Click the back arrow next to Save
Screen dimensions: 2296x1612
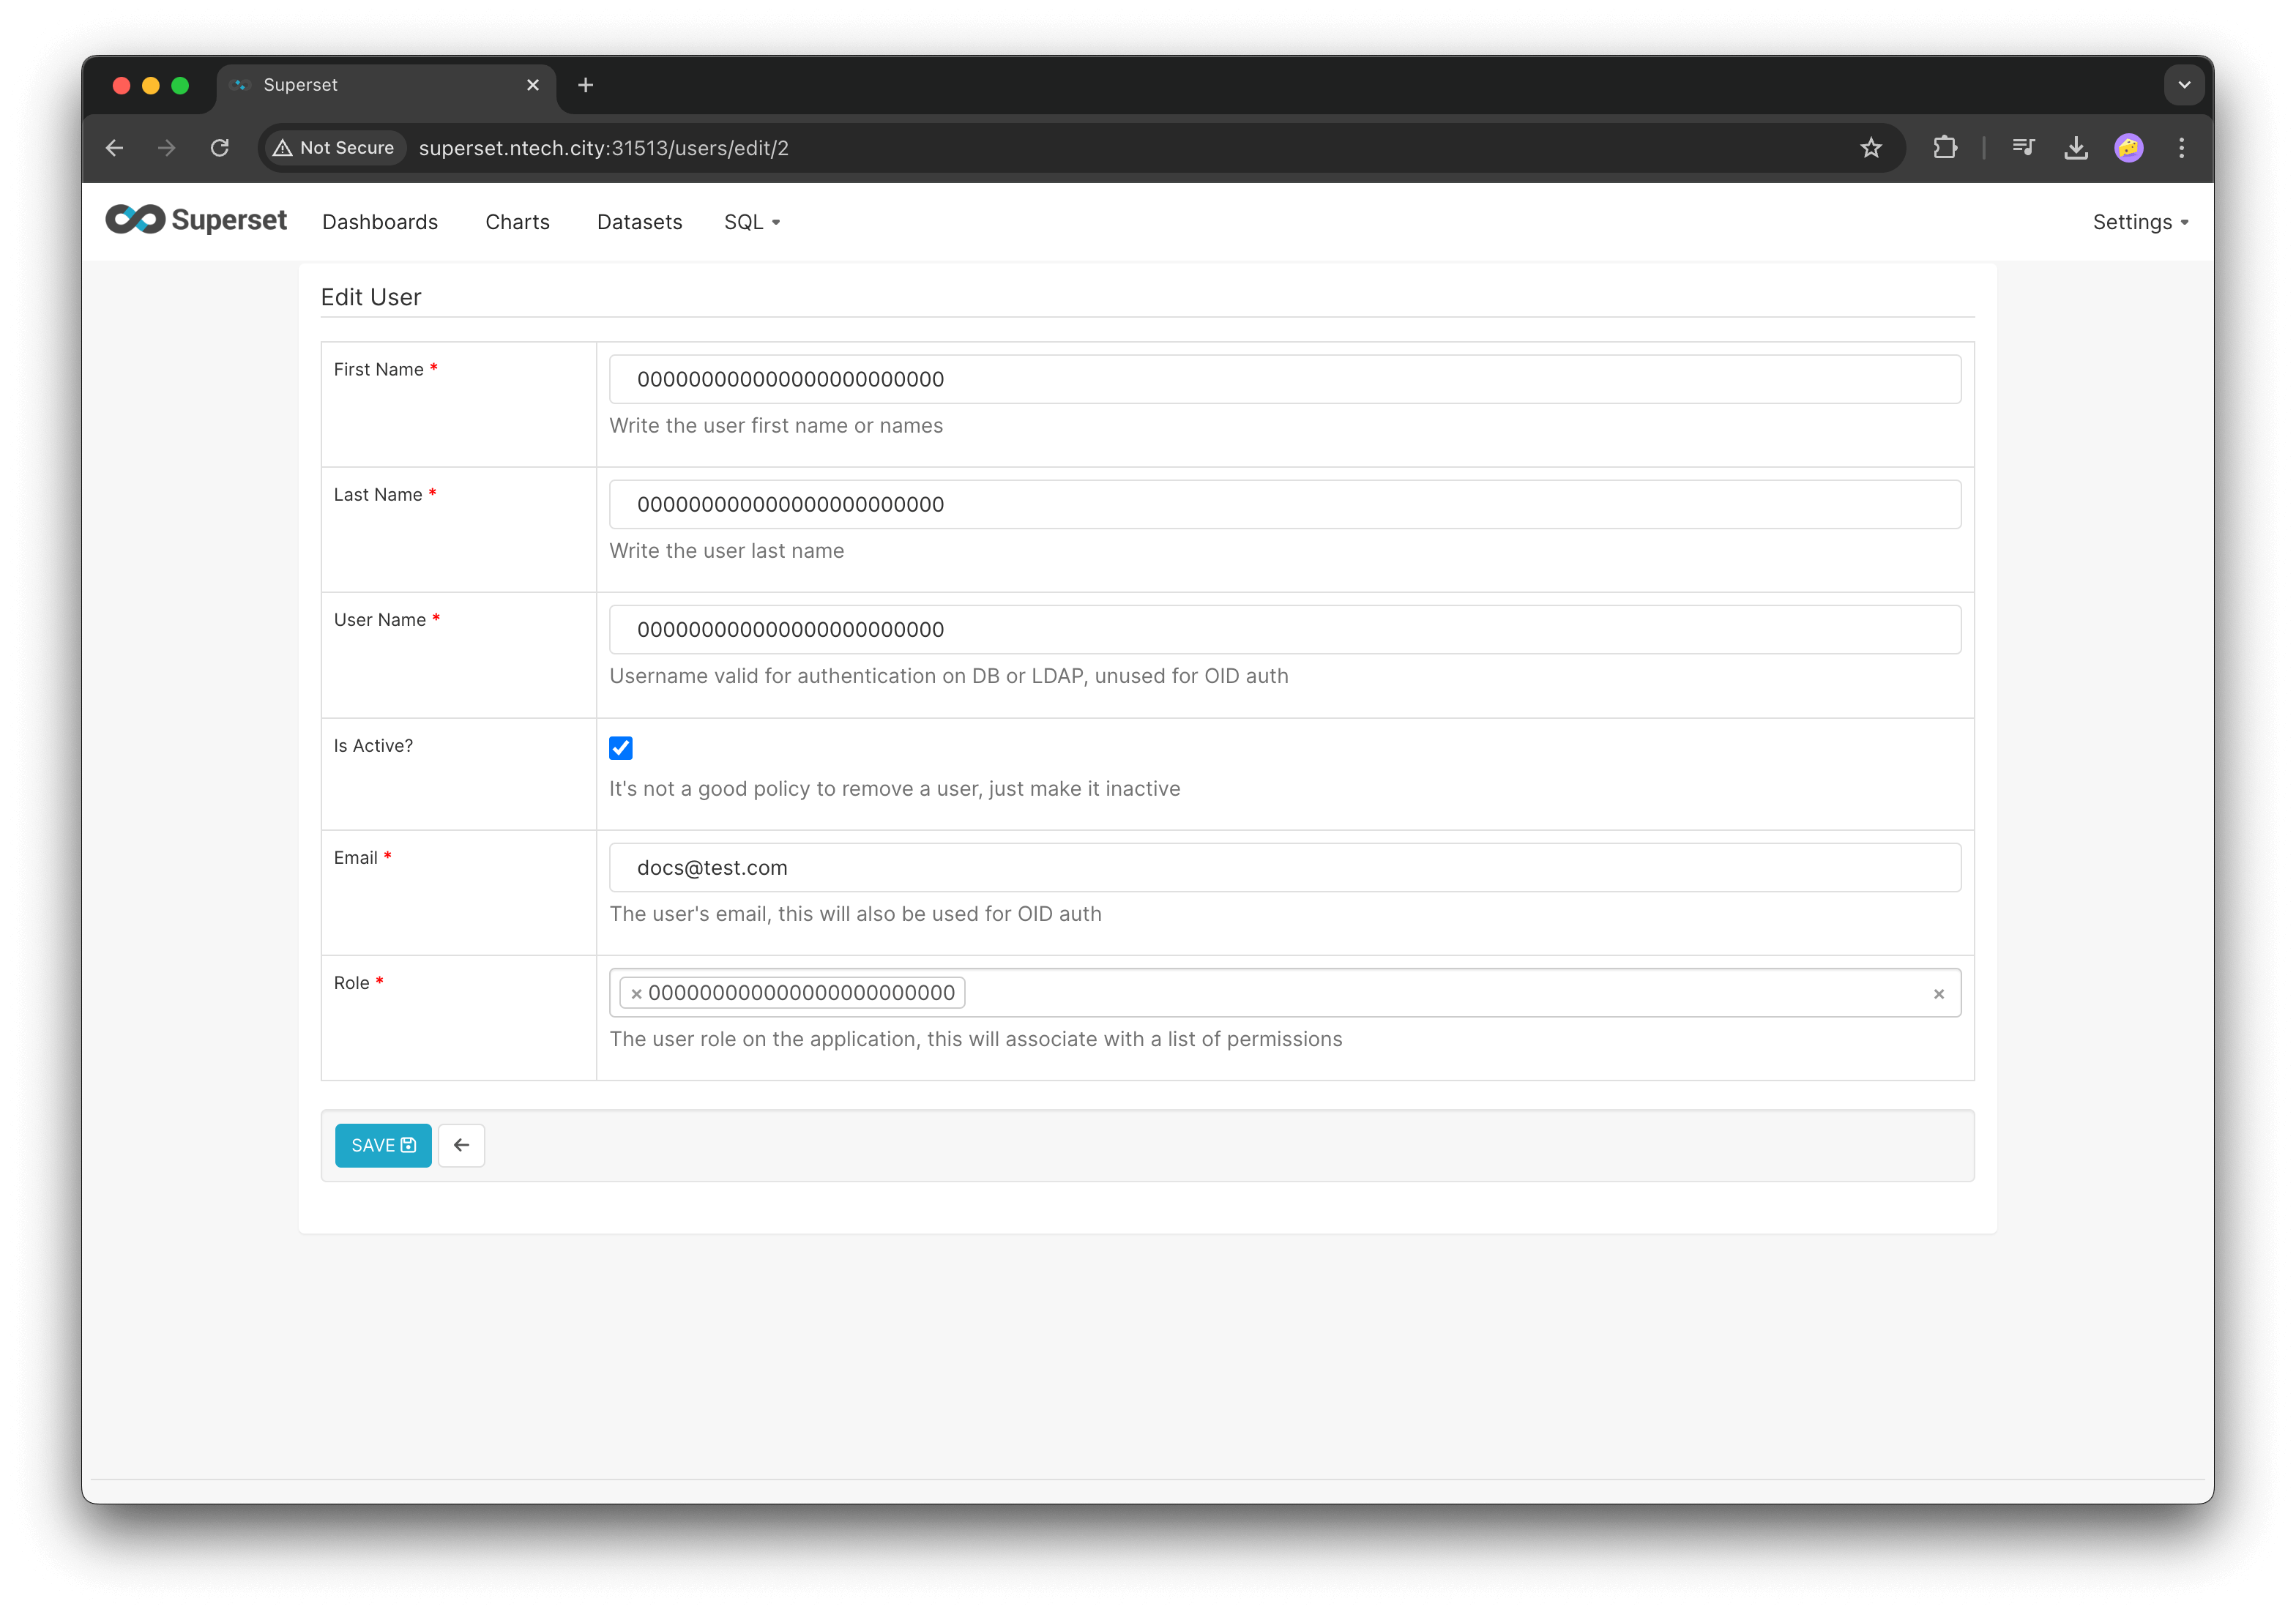click(x=461, y=1145)
